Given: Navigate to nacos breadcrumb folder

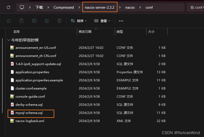Looking at the screenshot, I should (x=130, y=7).
